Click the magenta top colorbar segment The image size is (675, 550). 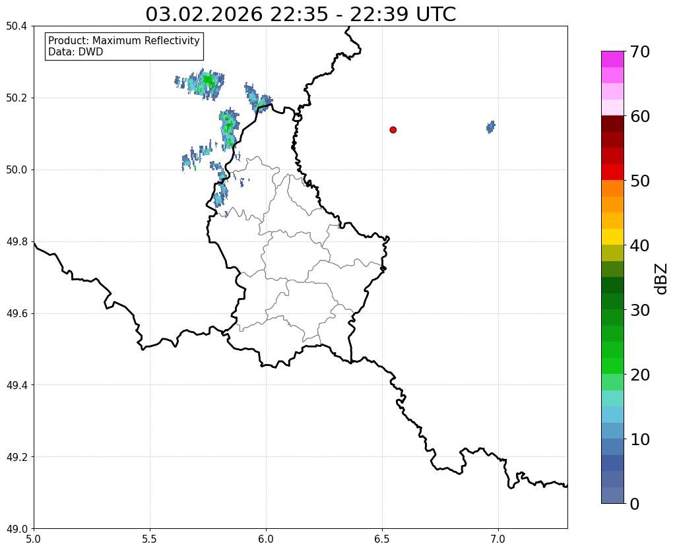[x=612, y=59]
